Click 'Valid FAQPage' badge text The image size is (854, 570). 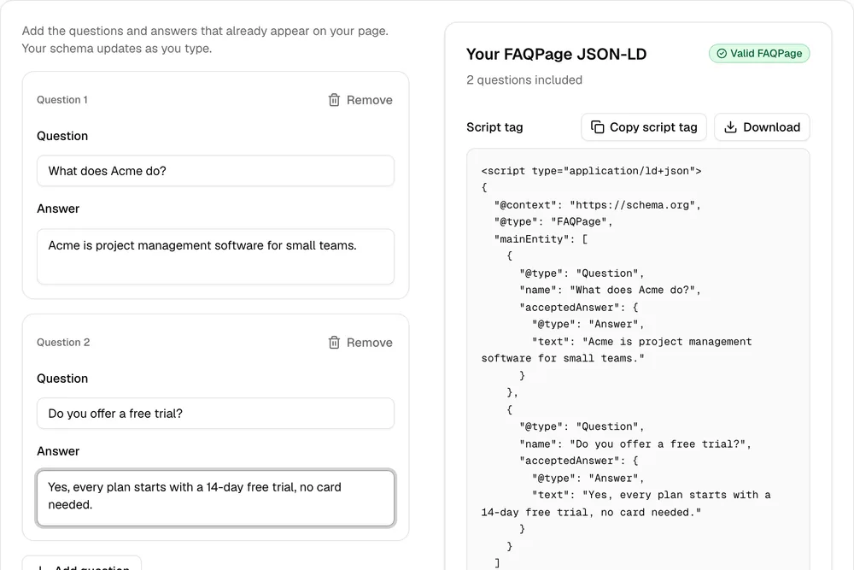tap(766, 53)
